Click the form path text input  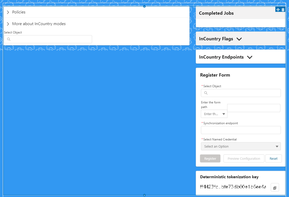(x=254, y=108)
